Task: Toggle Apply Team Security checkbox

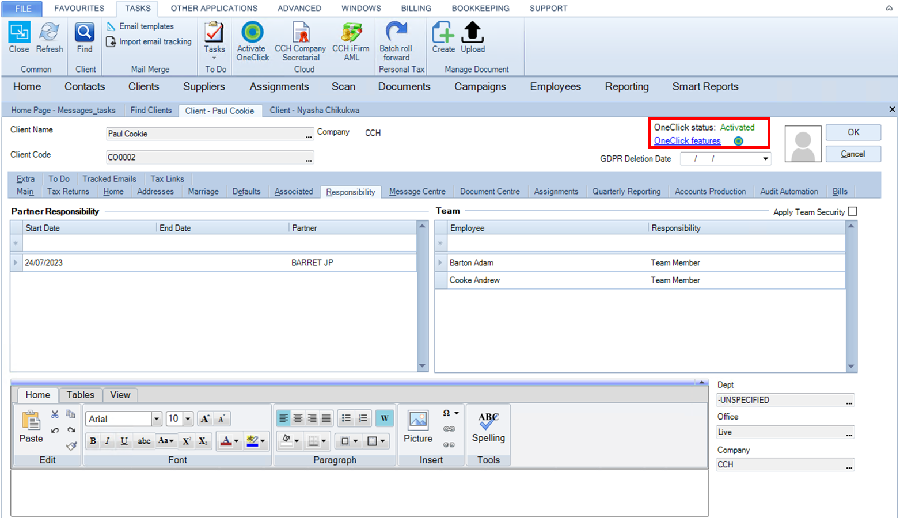Action: (853, 212)
